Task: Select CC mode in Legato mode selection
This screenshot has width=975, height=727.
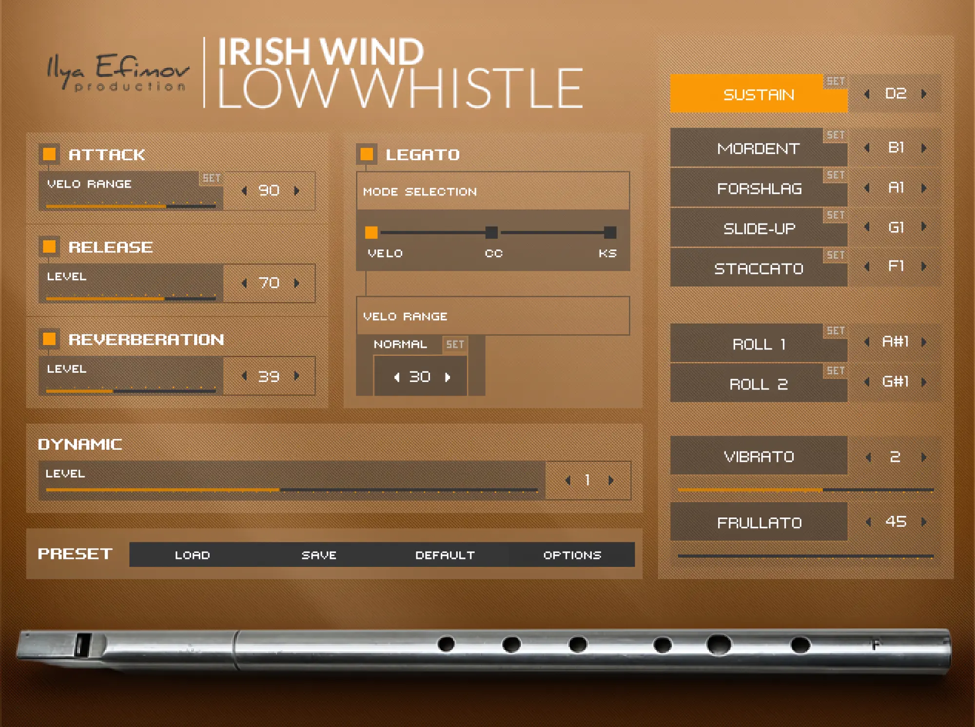Action: (x=492, y=233)
